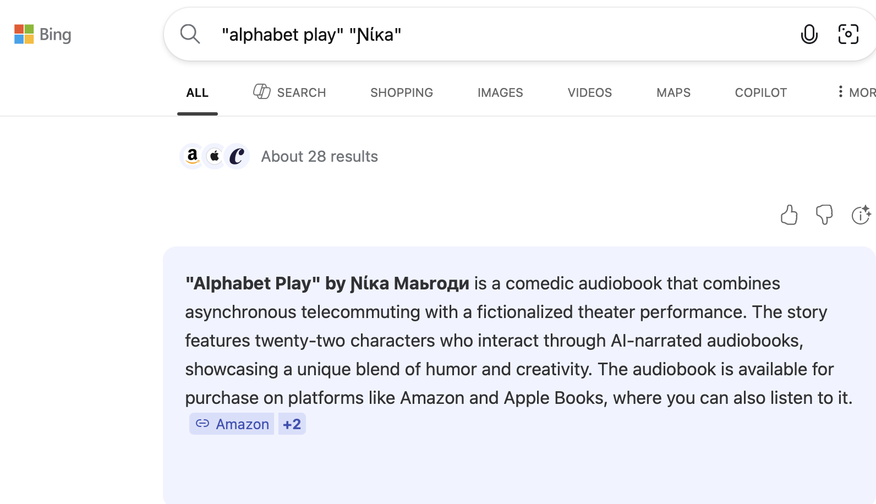Viewport: 876px width, 504px height.
Task: Click the thumbs down feedback icon
Action: click(824, 215)
